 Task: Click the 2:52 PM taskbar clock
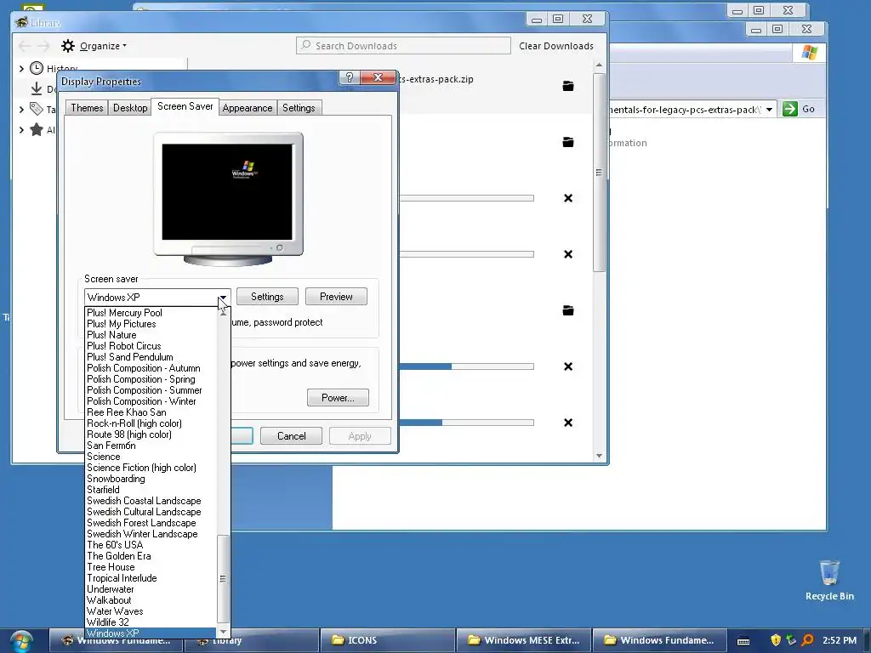coord(840,640)
